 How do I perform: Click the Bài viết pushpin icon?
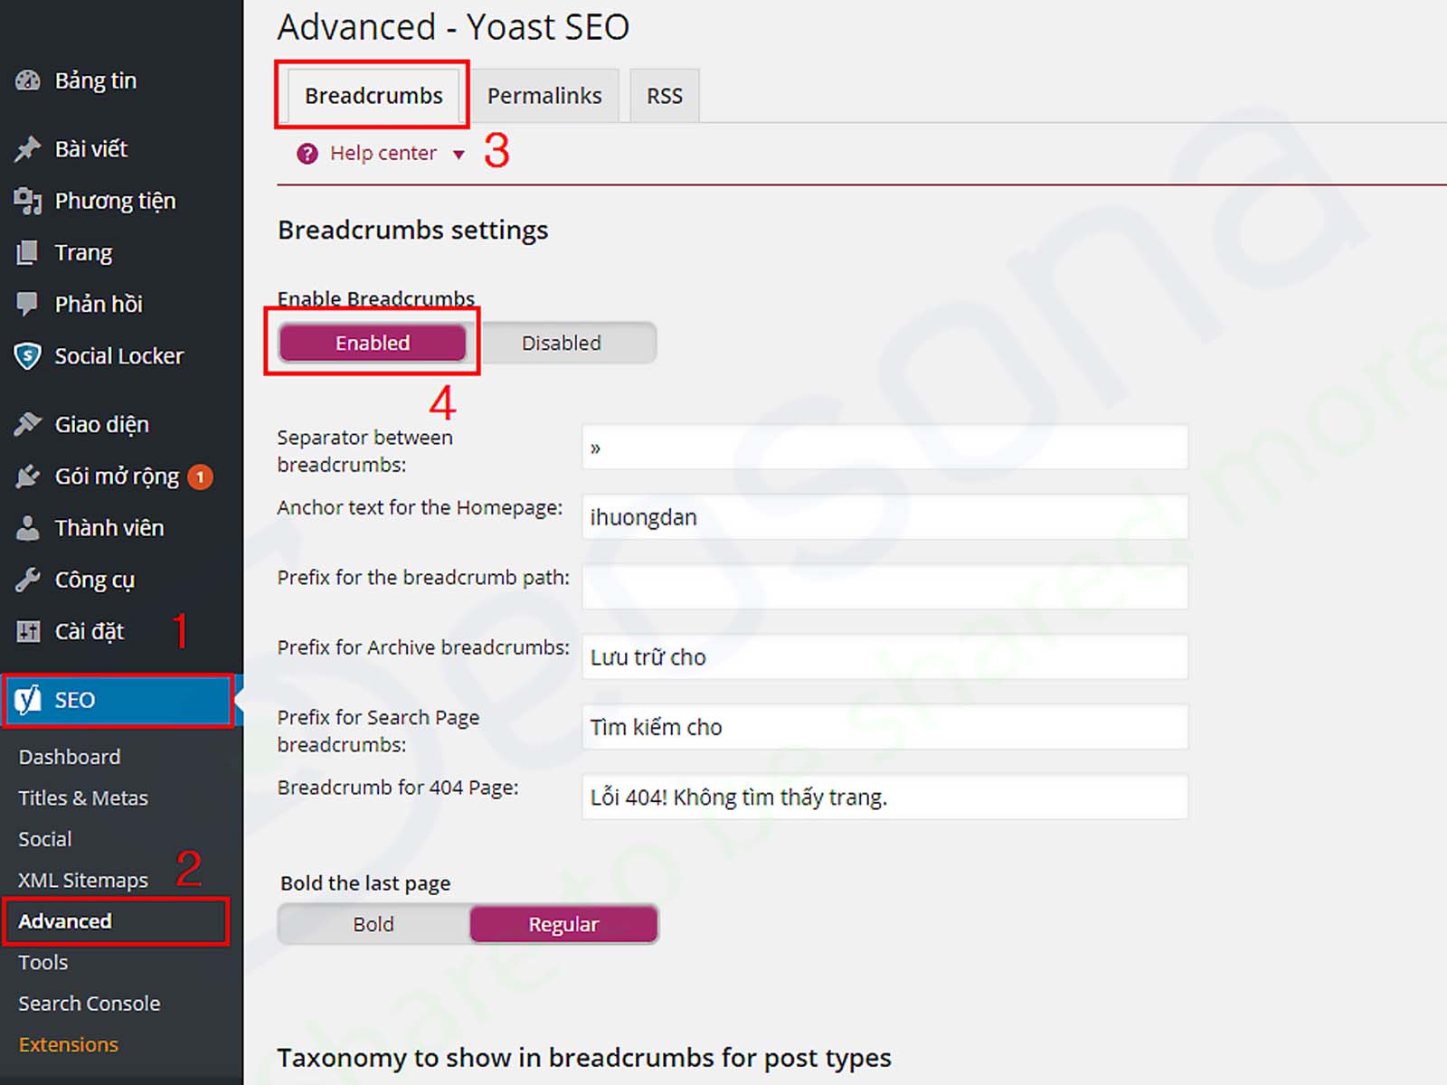28,148
